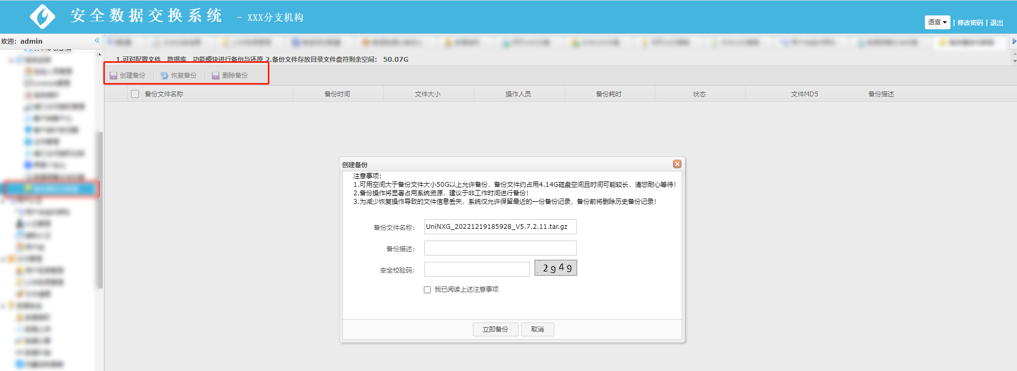
Task: Click the blue tab-scroll right arrow
Action: coord(1014,42)
